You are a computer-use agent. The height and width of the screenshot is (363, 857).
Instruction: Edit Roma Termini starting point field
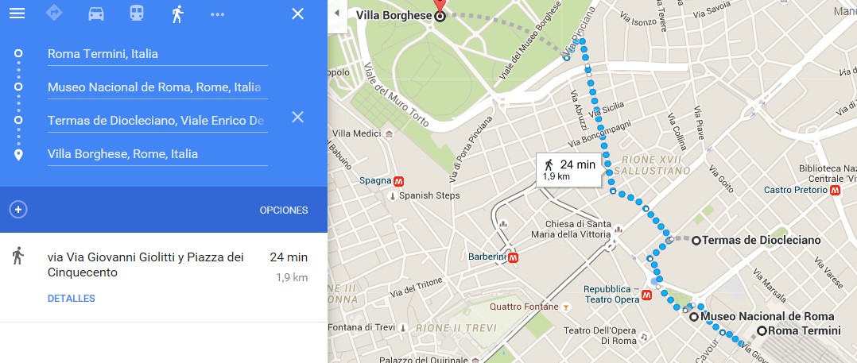click(157, 54)
